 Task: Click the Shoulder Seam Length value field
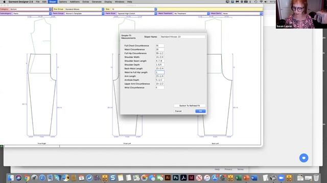(159, 61)
